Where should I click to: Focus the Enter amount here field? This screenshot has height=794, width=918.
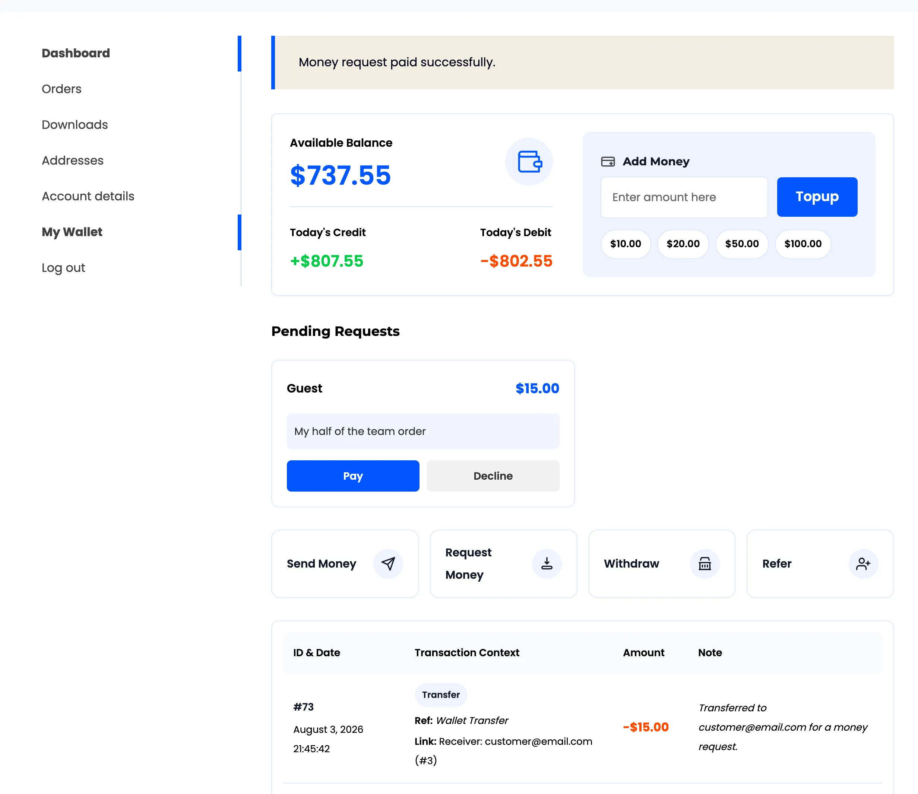[x=684, y=197]
